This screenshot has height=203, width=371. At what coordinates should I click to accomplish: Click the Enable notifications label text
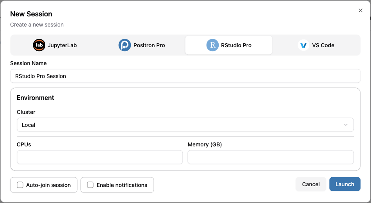point(122,185)
